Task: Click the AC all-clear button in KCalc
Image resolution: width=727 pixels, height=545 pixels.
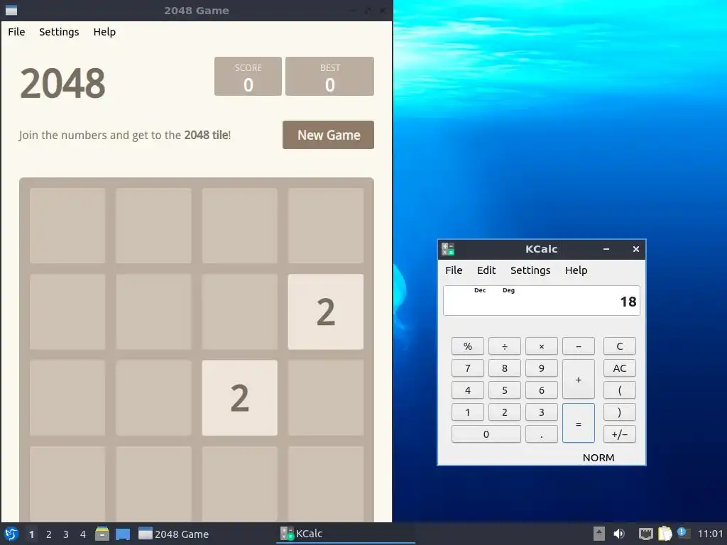Action: 619,368
